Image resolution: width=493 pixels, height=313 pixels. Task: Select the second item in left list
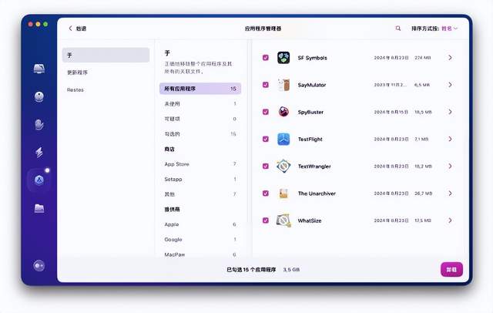106,72
